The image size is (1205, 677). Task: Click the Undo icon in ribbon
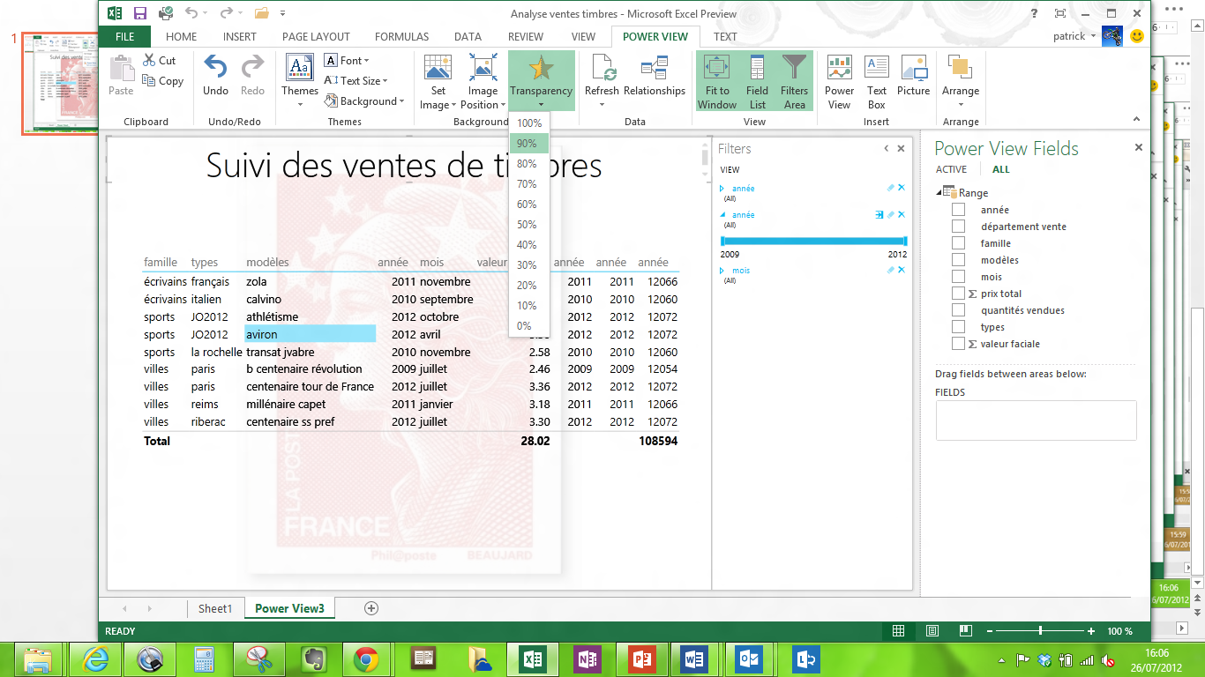point(215,68)
